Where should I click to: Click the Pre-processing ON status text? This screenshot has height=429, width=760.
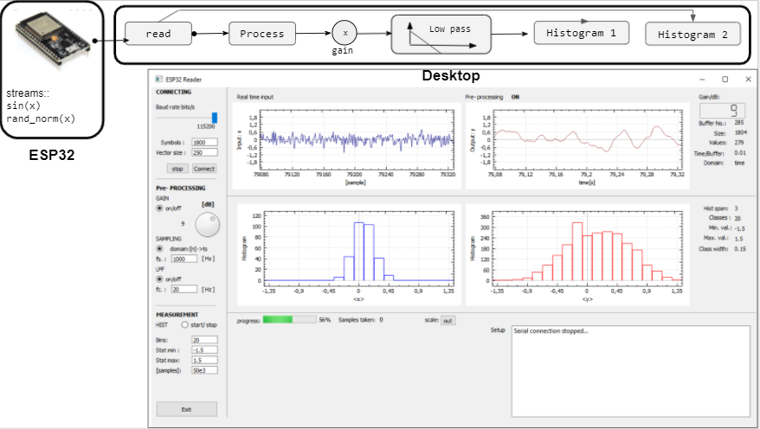(515, 97)
